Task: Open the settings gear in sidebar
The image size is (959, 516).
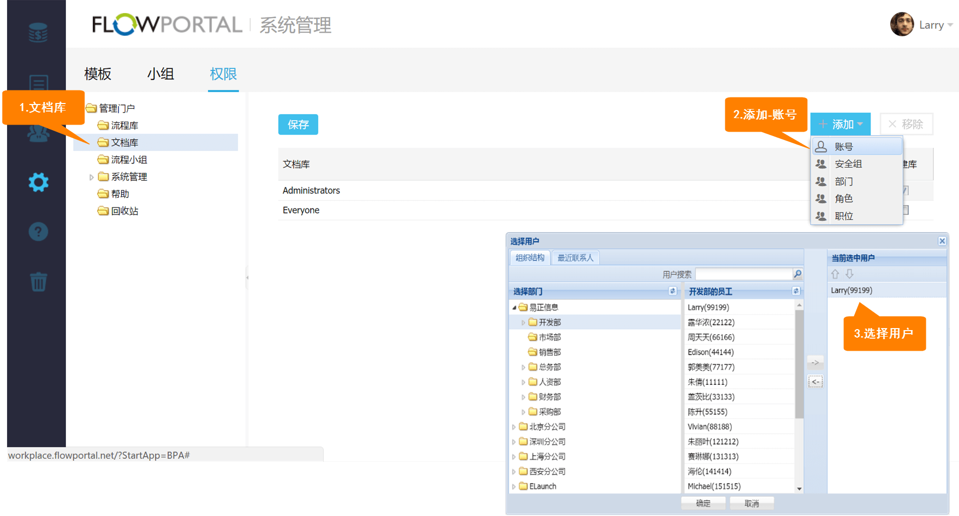Action: click(38, 182)
